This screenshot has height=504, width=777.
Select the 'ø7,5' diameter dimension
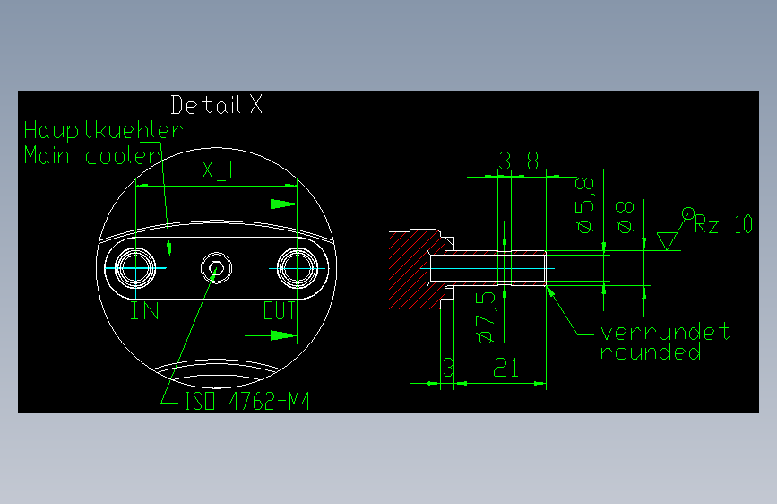pos(485,318)
